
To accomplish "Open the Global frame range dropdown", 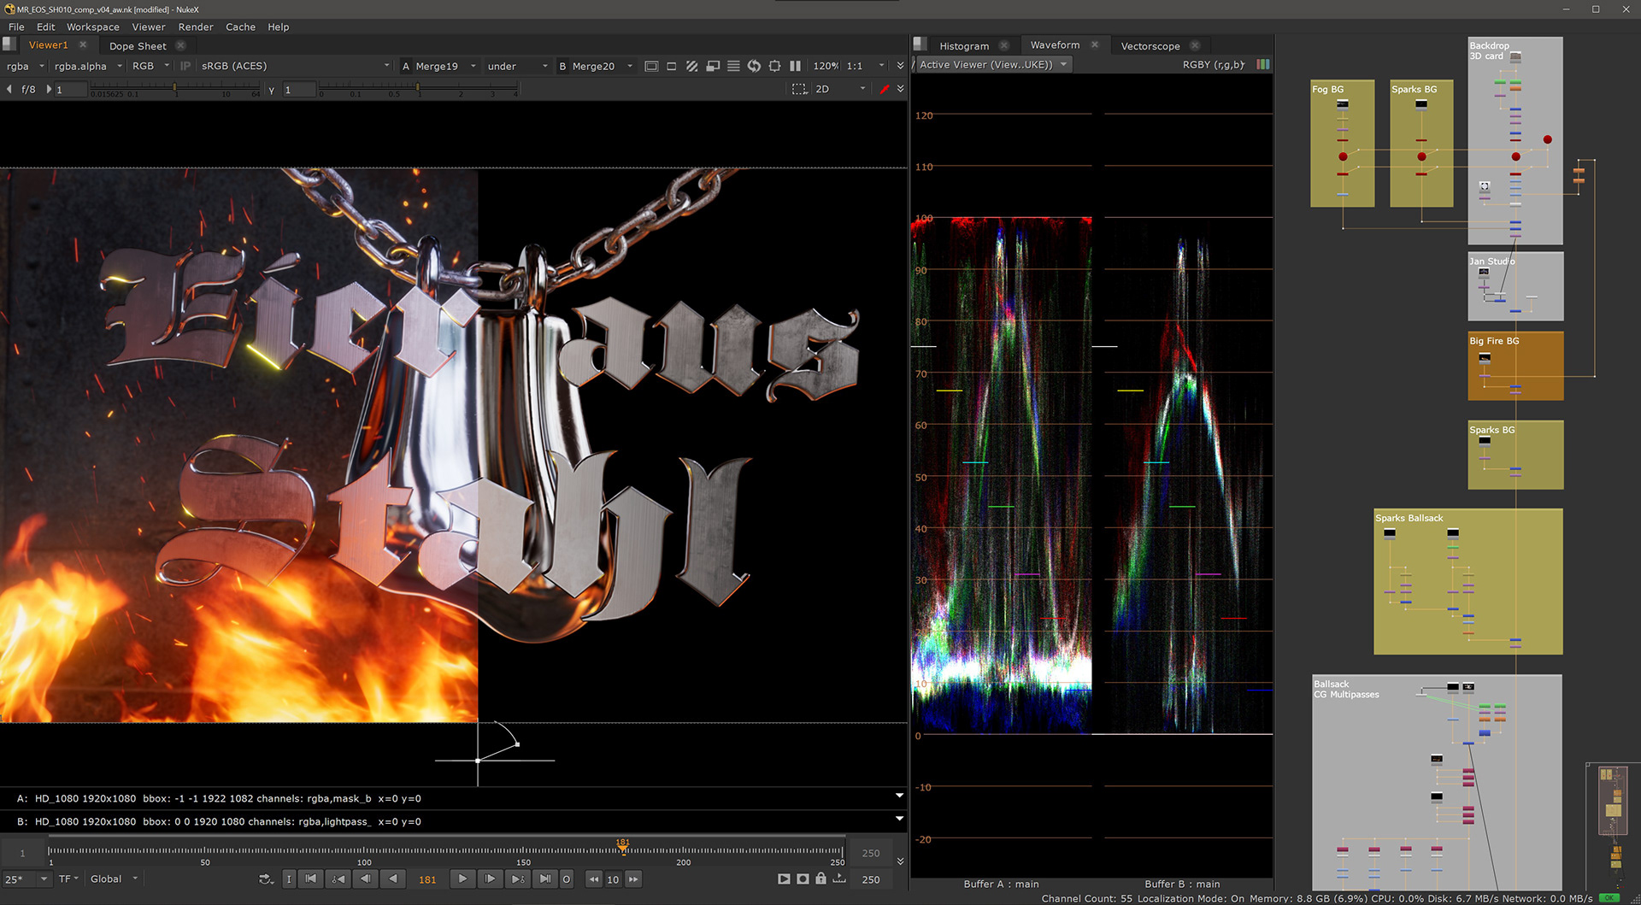I will (114, 879).
